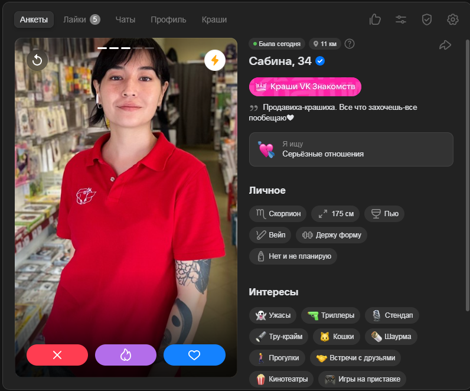Go to the Профиль tab
The width and height of the screenshot is (470, 391).
(x=168, y=20)
